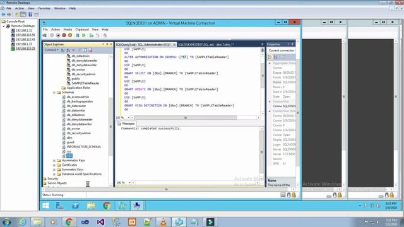Click the VM Checkpoint icon
The width and height of the screenshot is (404, 227).
(x=91, y=35)
